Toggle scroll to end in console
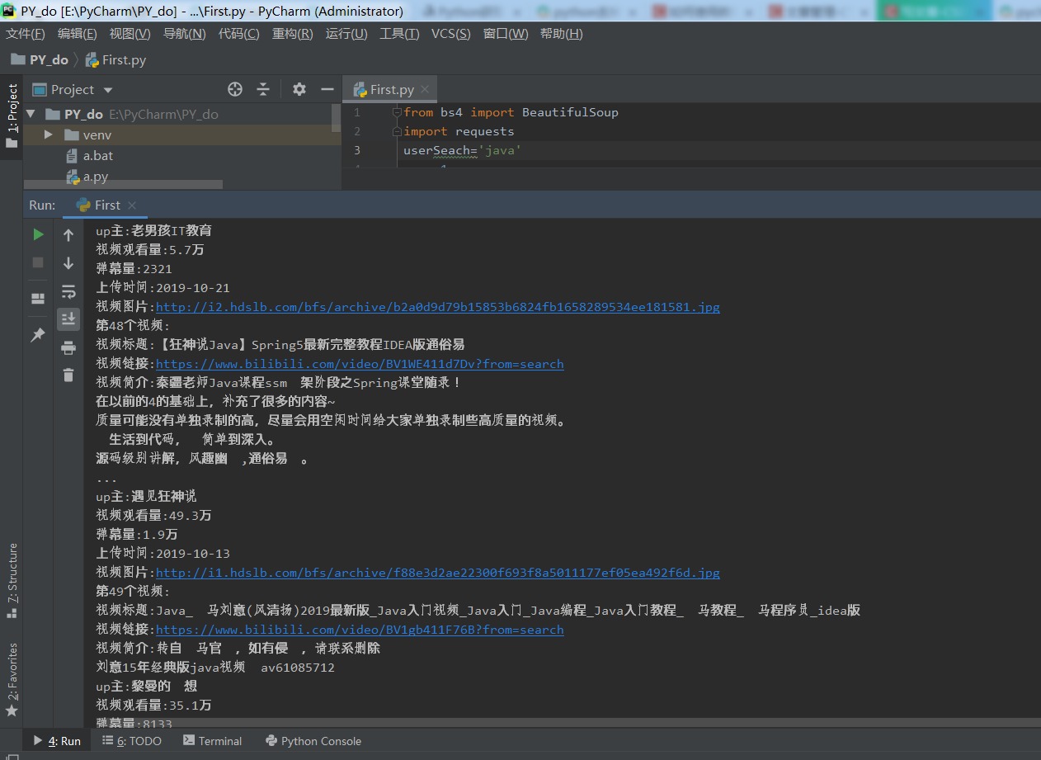1041x760 pixels. point(68,319)
